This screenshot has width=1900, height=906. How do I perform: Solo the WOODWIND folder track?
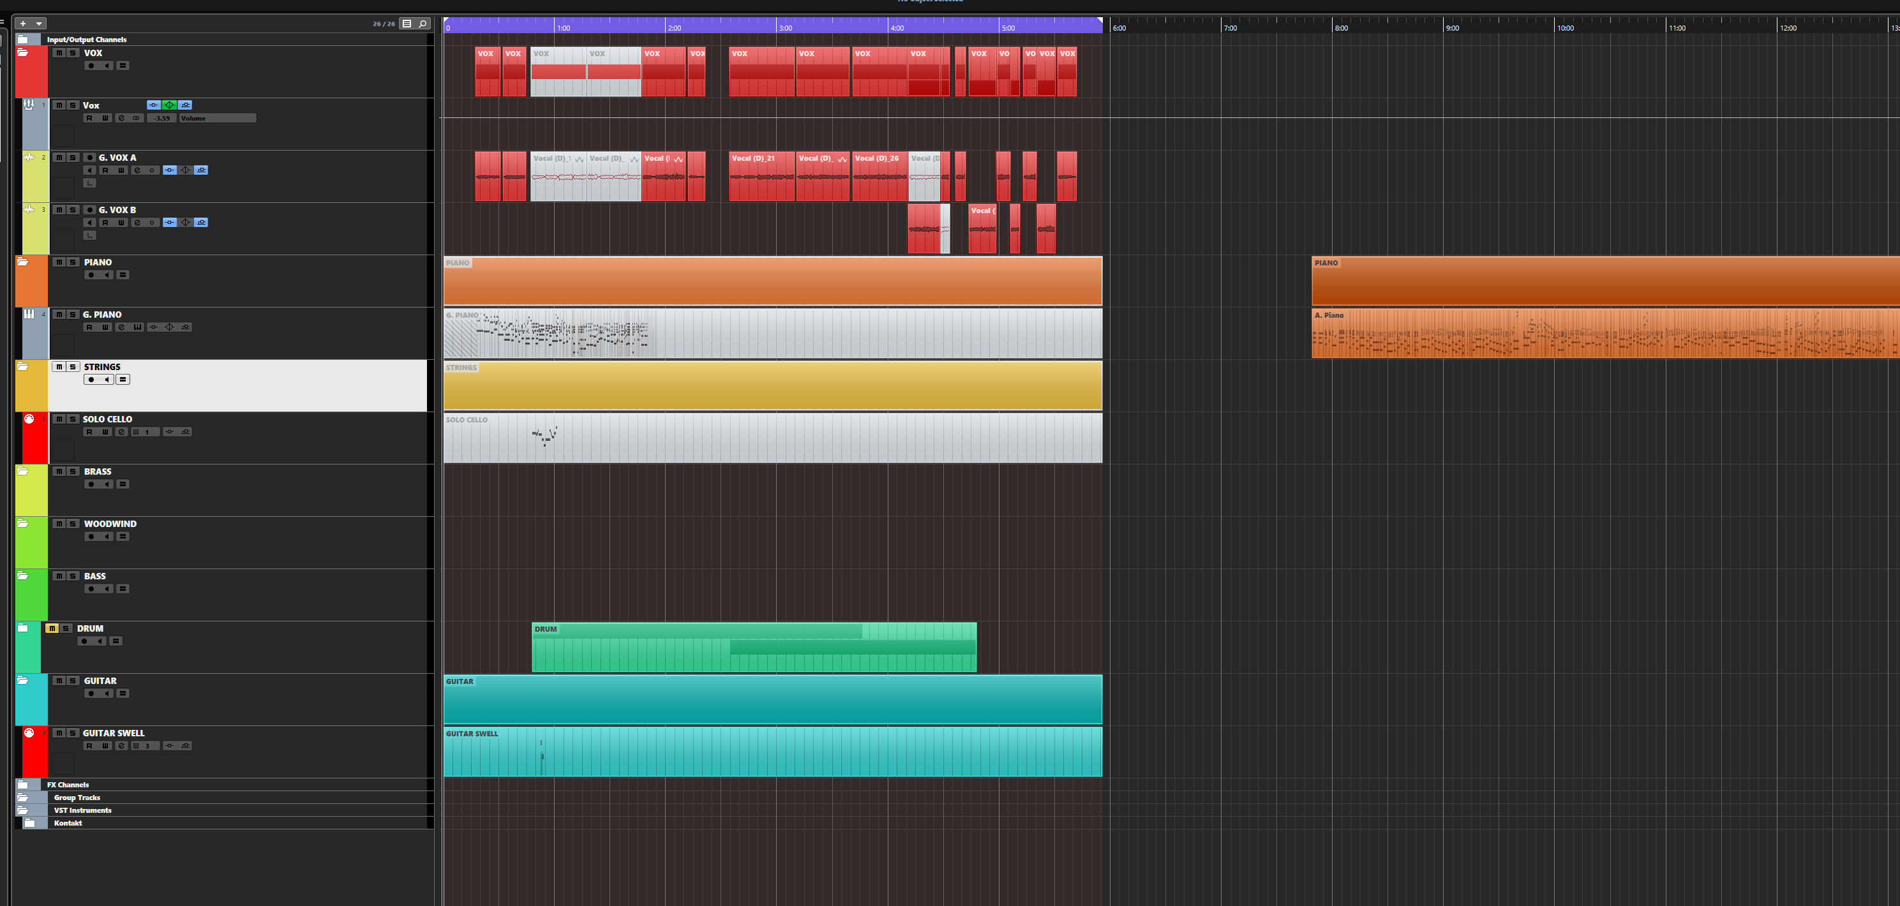click(x=72, y=524)
